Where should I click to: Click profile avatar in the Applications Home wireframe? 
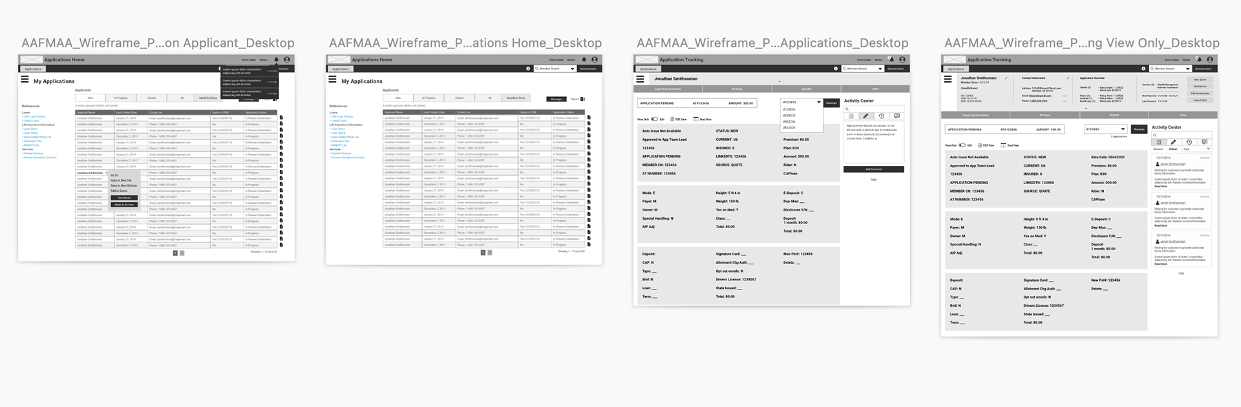595,59
